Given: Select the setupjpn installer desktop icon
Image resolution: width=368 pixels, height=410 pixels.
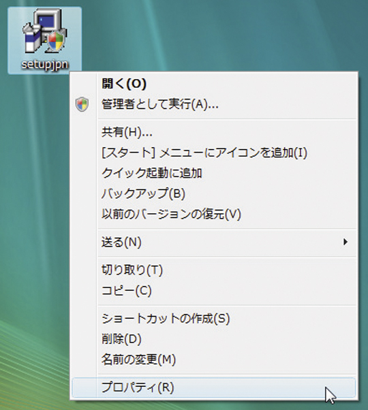Looking at the screenshot, I should (45, 41).
